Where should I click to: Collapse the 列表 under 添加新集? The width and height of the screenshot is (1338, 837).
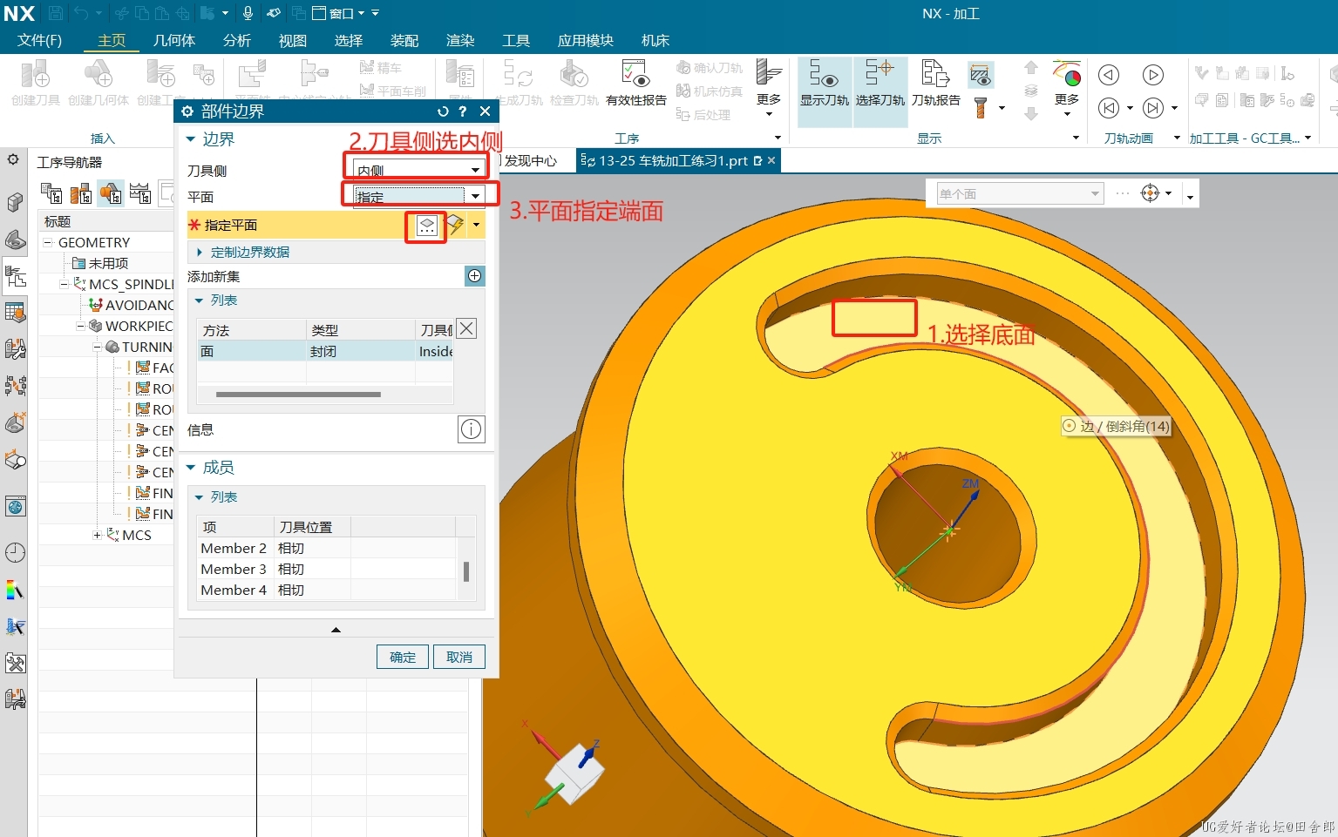coord(199,300)
